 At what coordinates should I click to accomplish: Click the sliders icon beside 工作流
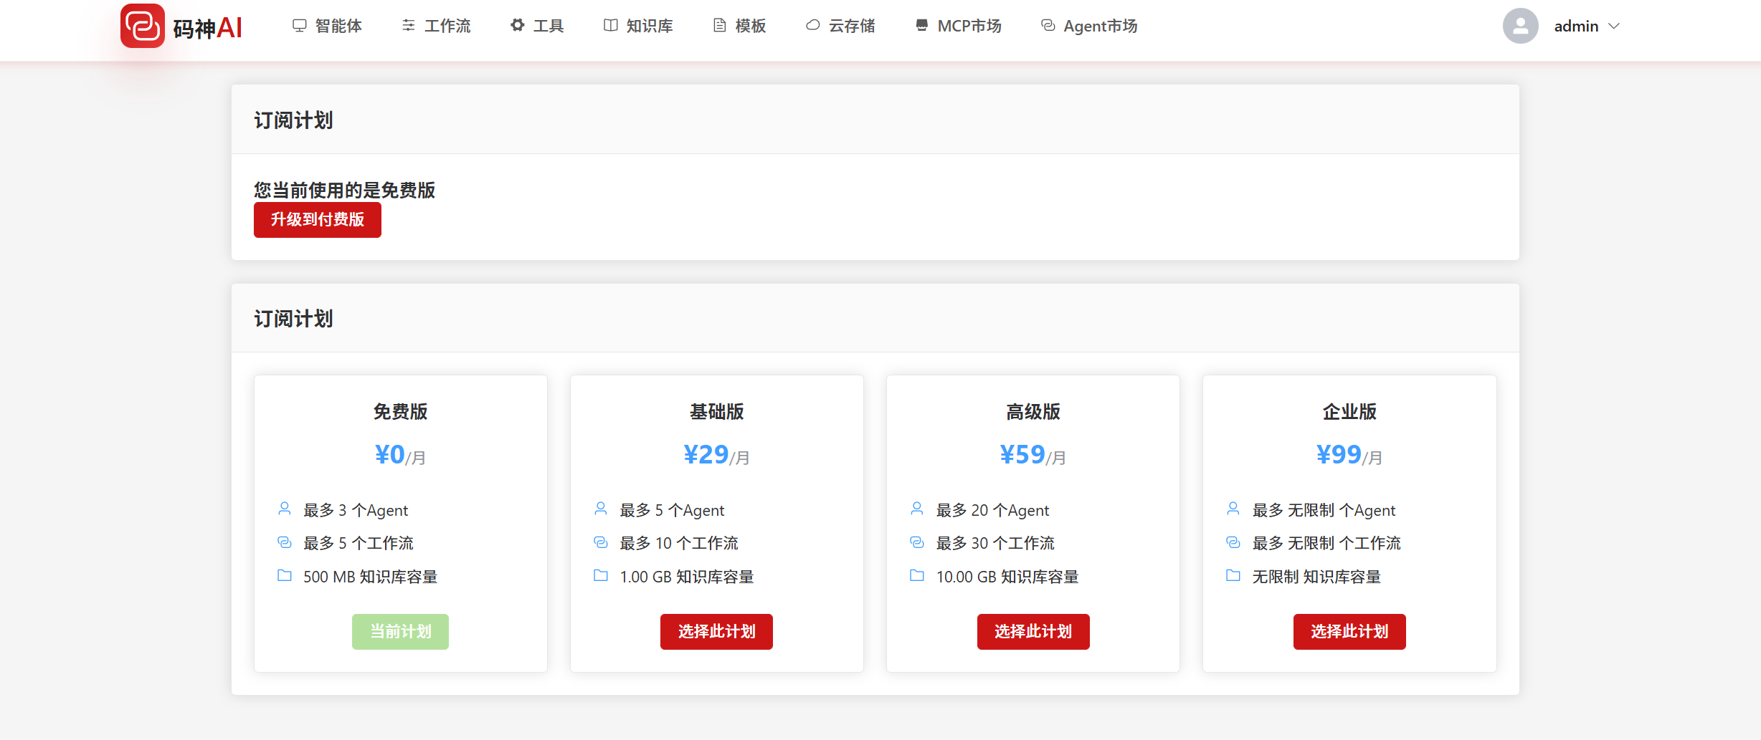point(409,26)
